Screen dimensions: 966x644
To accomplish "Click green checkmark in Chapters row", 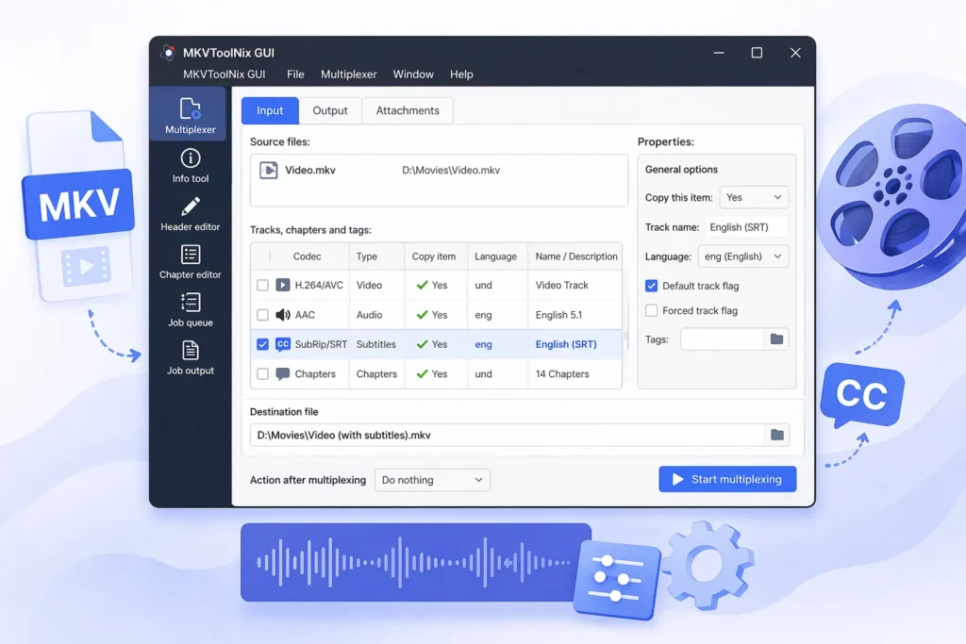I will pos(422,373).
